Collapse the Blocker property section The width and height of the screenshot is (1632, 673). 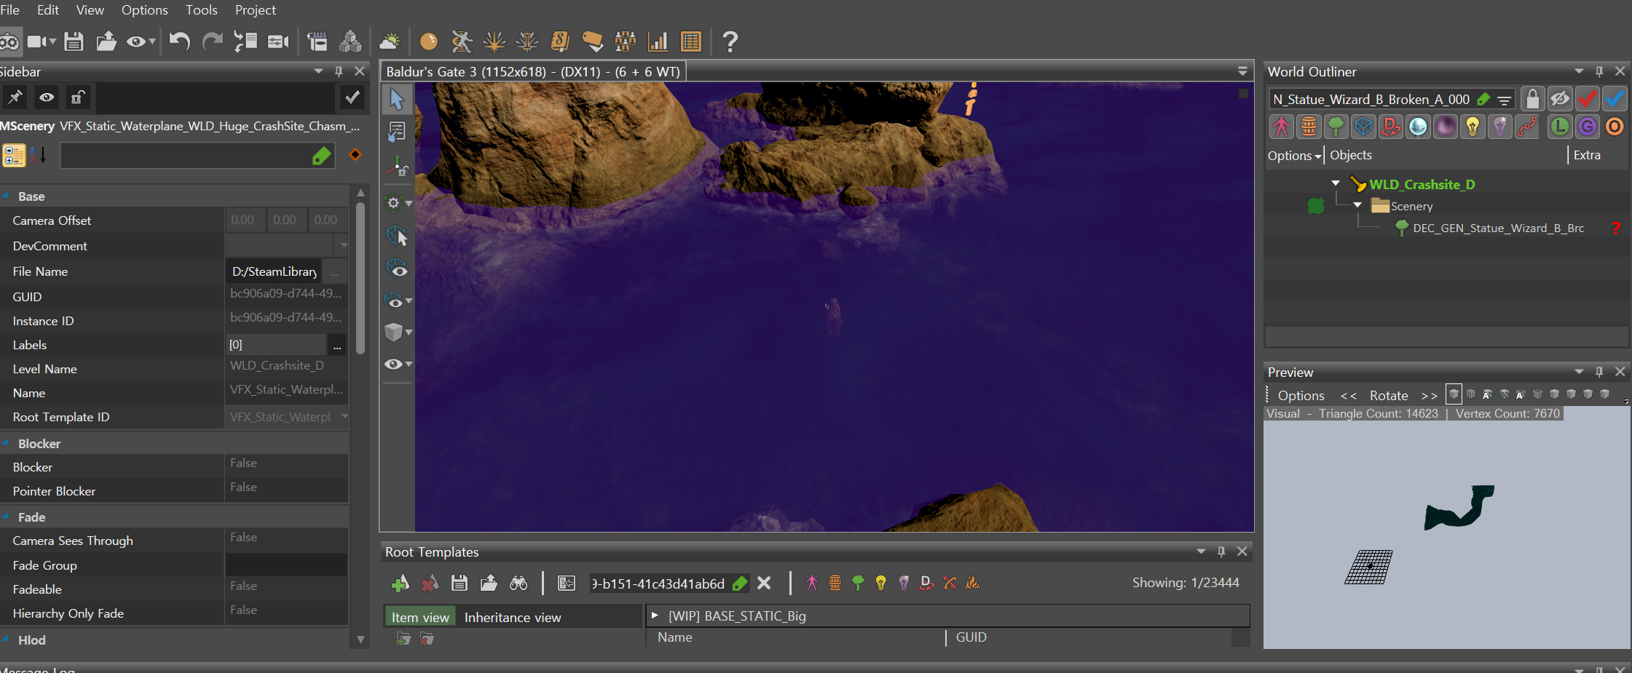click(6, 443)
